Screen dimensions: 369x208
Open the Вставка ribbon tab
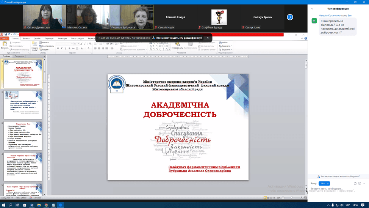[26, 38]
